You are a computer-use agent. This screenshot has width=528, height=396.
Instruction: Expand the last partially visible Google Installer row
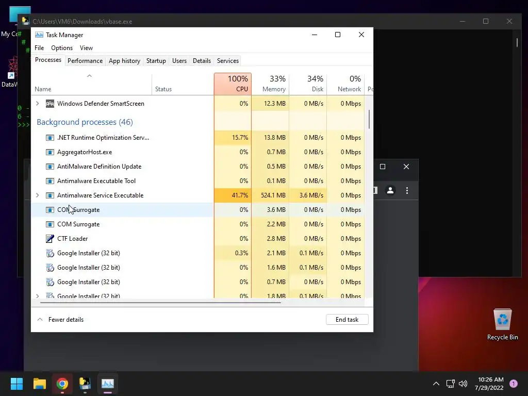pos(37,296)
